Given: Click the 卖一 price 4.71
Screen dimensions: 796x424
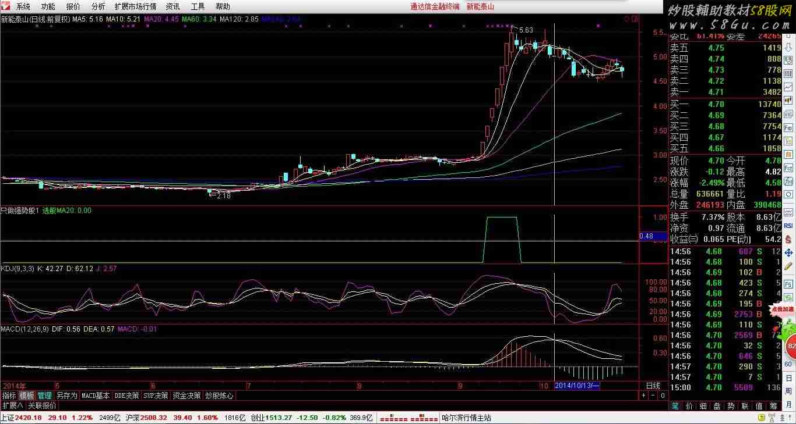Looking at the screenshot, I should point(716,92).
